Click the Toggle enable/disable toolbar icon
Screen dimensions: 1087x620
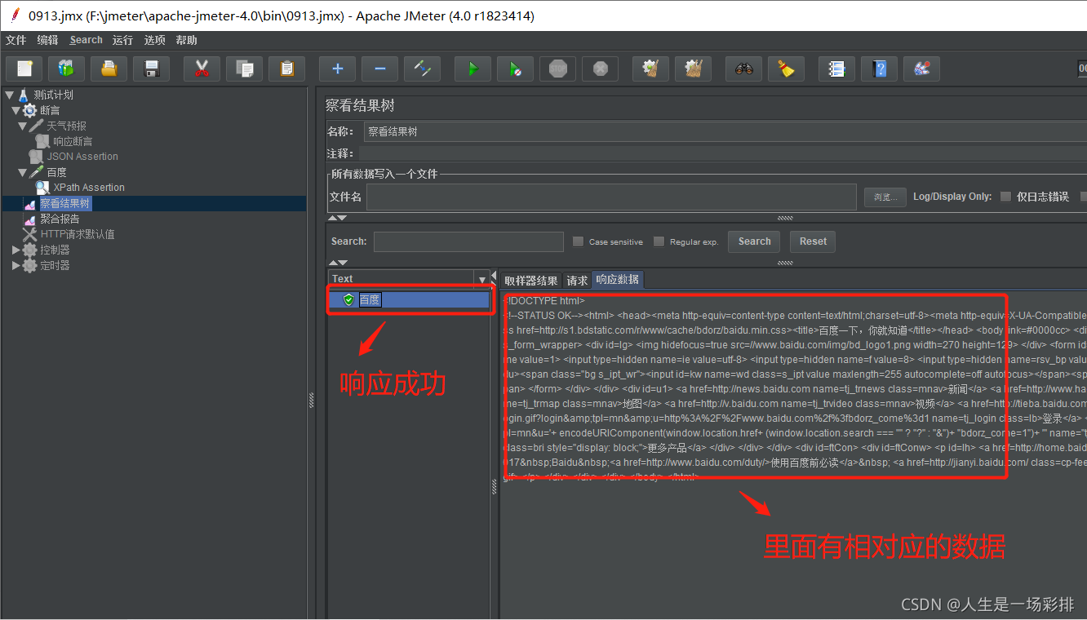click(422, 69)
